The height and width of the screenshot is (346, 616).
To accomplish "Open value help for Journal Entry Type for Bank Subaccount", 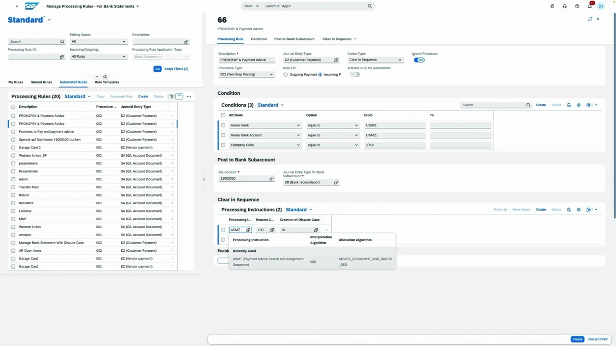I will (x=336, y=183).
